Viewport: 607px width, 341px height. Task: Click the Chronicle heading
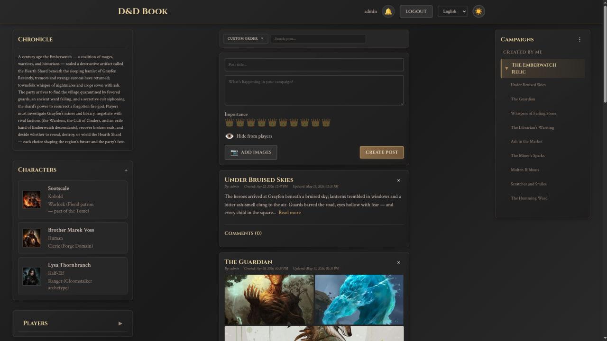[x=35, y=39]
